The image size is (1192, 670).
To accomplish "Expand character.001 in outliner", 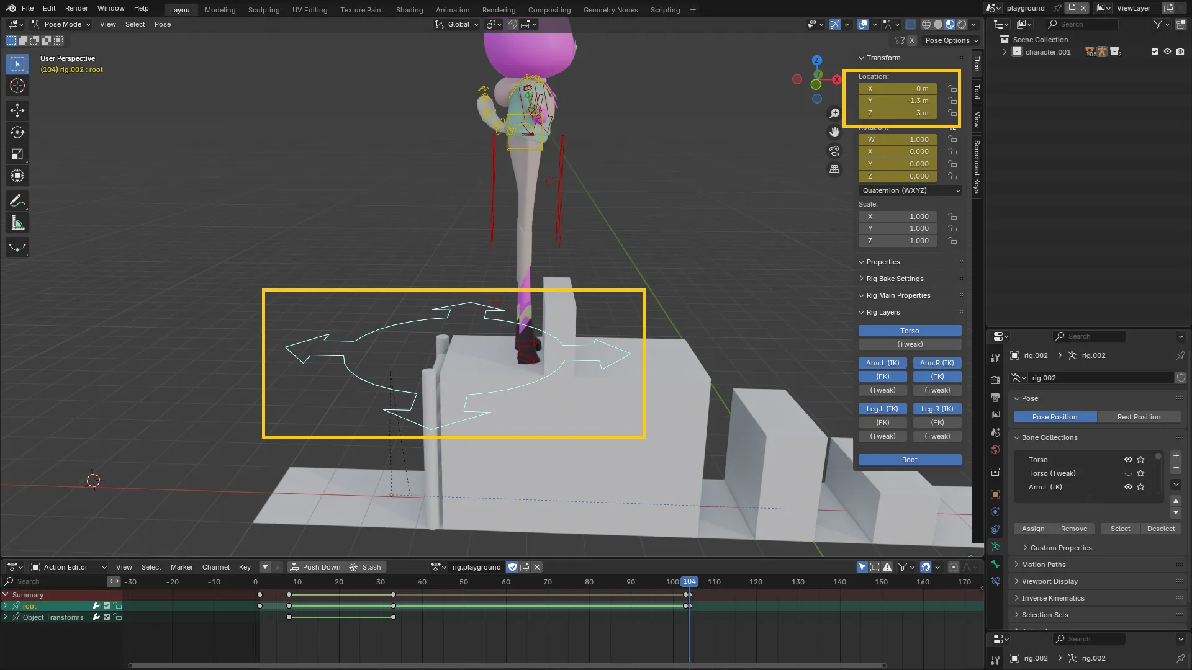I will pyautogui.click(x=1005, y=52).
